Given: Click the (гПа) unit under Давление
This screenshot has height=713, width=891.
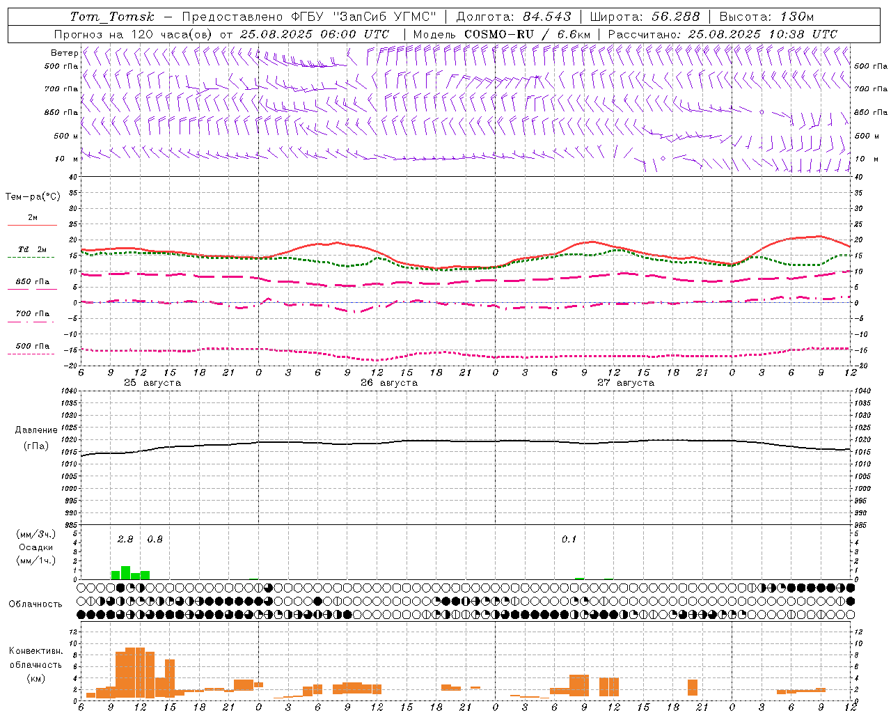Looking at the screenshot, I should (36, 446).
